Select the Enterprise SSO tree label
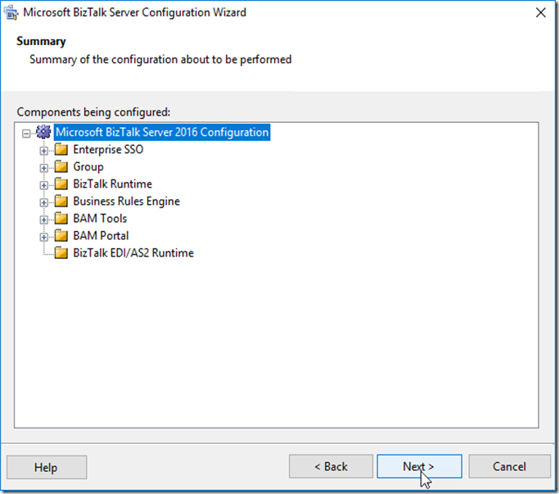The height and width of the screenshot is (494, 559). (x=108, y=149)
